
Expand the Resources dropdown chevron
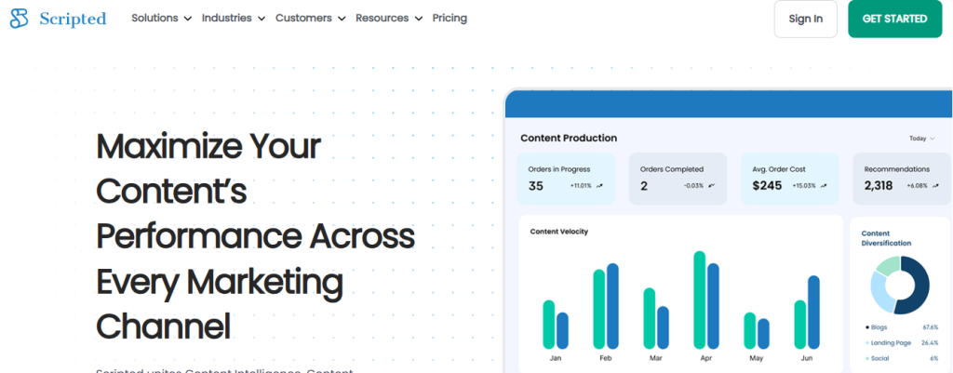tap(418, 19)
